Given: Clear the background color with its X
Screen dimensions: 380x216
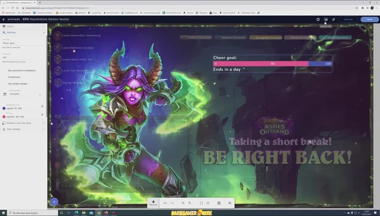Looking at the screenshot, I should click(42, 106).
